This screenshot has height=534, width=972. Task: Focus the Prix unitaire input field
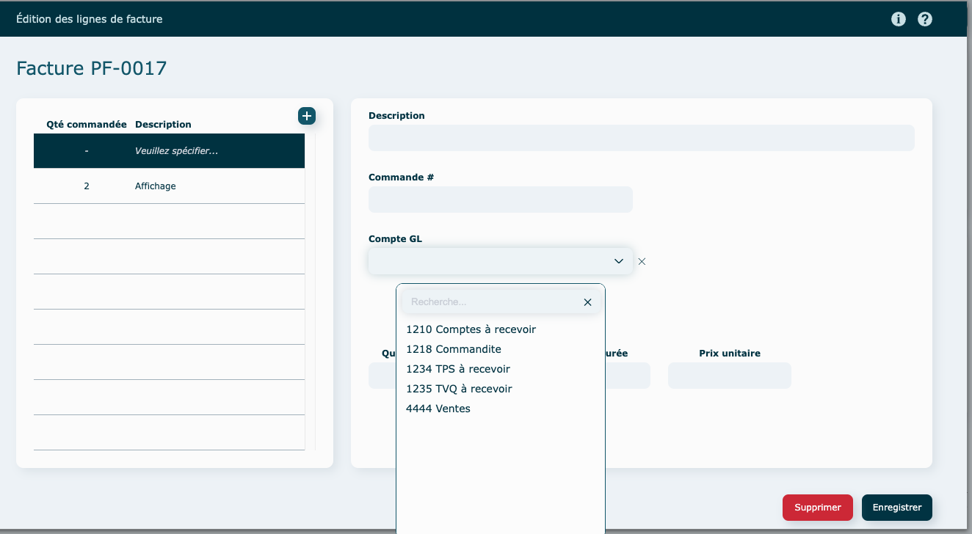coord(729,376)
